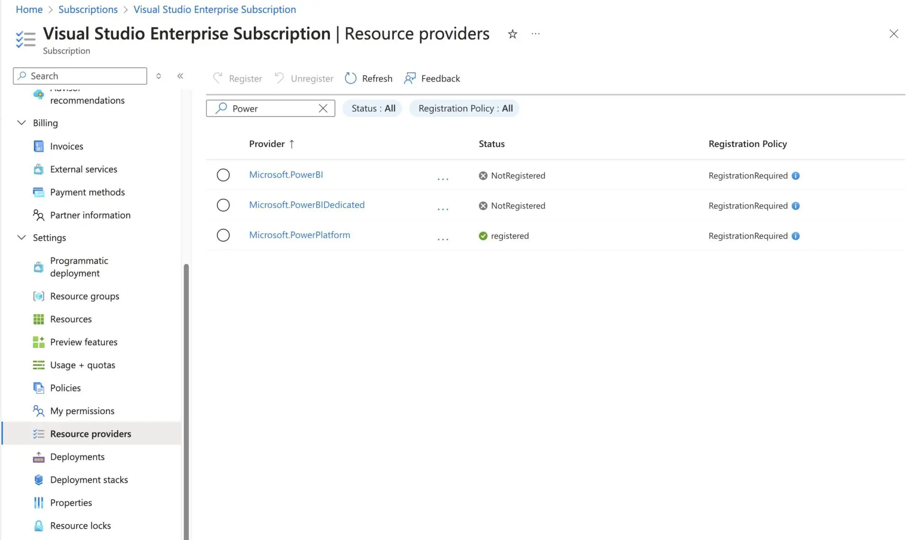Click the Register toolbar button
The height and width of the screenshot is (540, 909).
(237, 78)
